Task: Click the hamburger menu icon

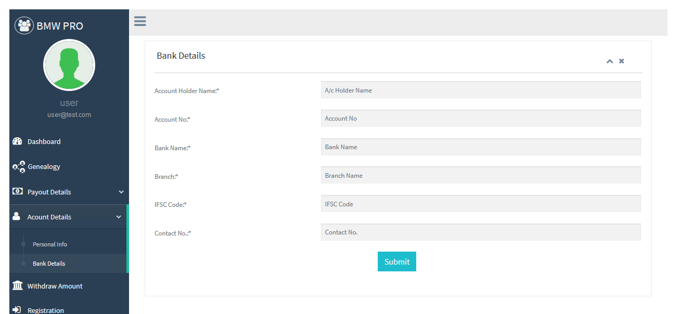Action: [140, 21]
